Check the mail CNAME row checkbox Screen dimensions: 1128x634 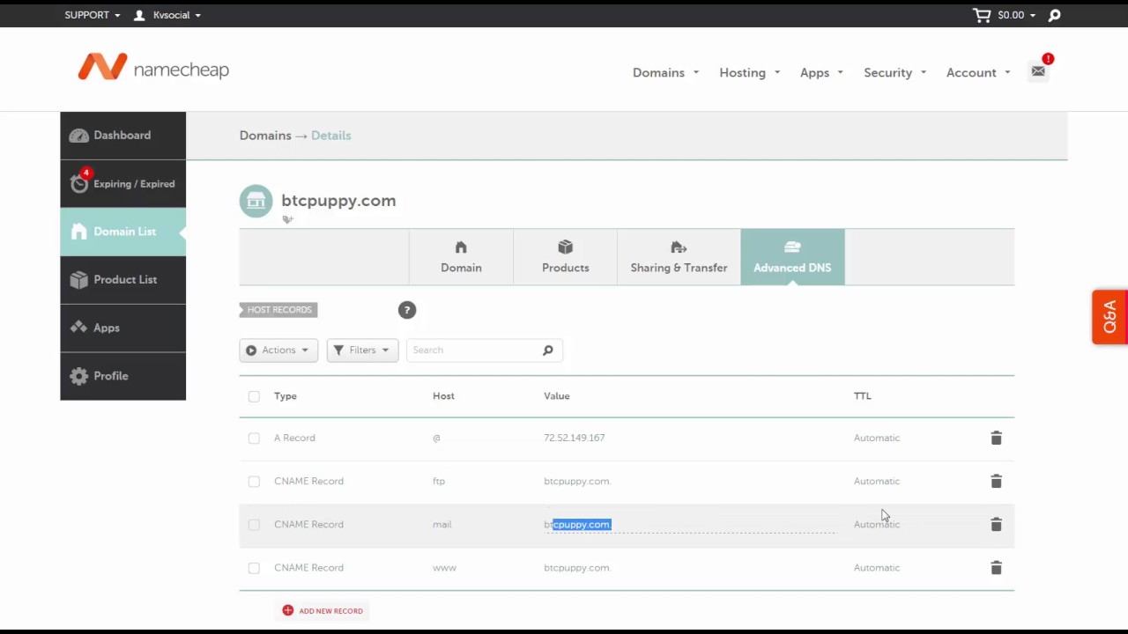pyautogui.click(x=254, y=524)
